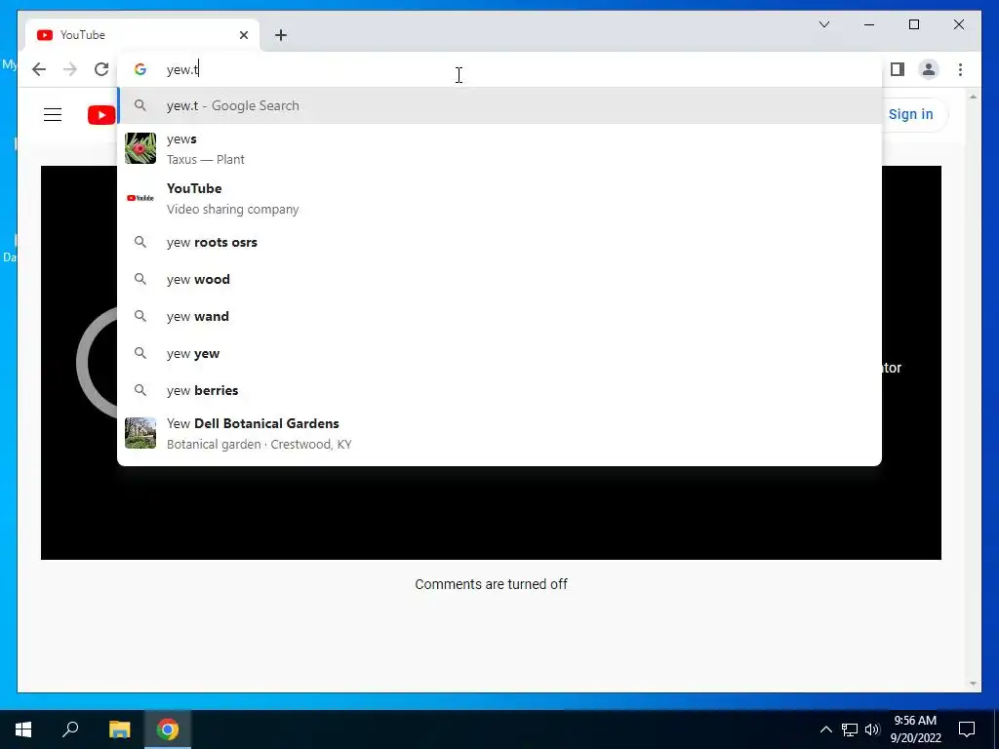999x749 pixels.
Task: Open the Windows Start menu
Action: 23,729
